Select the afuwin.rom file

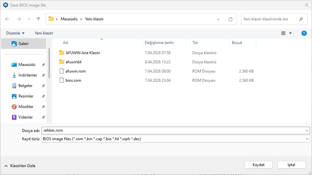(x=76, y=71)
